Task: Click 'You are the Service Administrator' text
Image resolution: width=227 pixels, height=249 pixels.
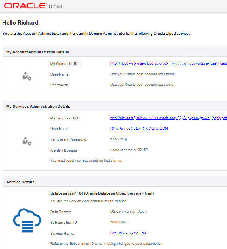Action: coord(89,201)
